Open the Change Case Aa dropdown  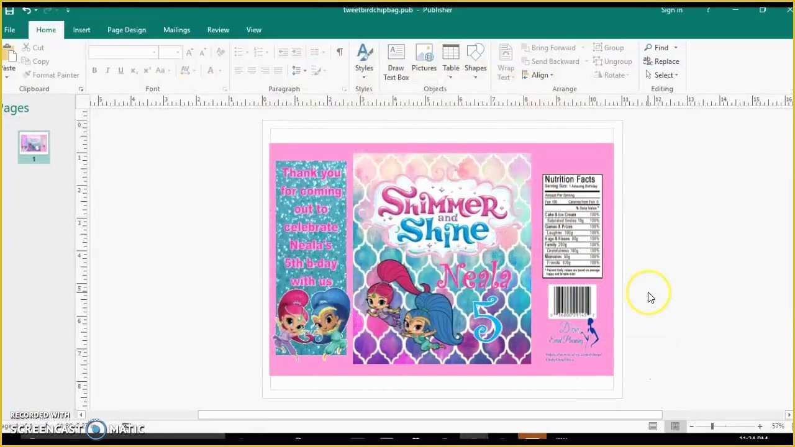pyautogui.click(x=161, y=71)
